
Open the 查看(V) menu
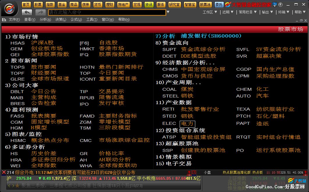(x=30, y=19)
